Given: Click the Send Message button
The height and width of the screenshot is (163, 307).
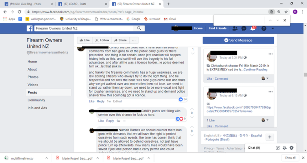Looking at the screenshot, I should coord(238,40).
